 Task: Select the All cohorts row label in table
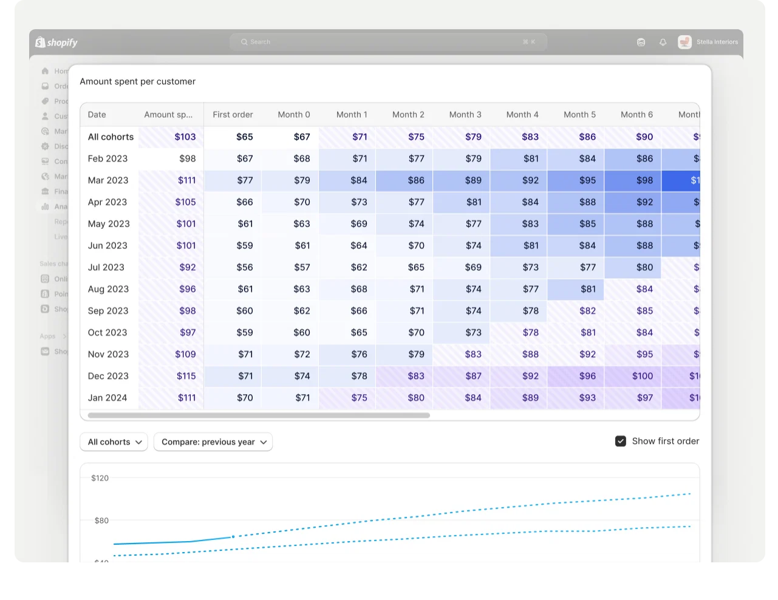point(111,137)
